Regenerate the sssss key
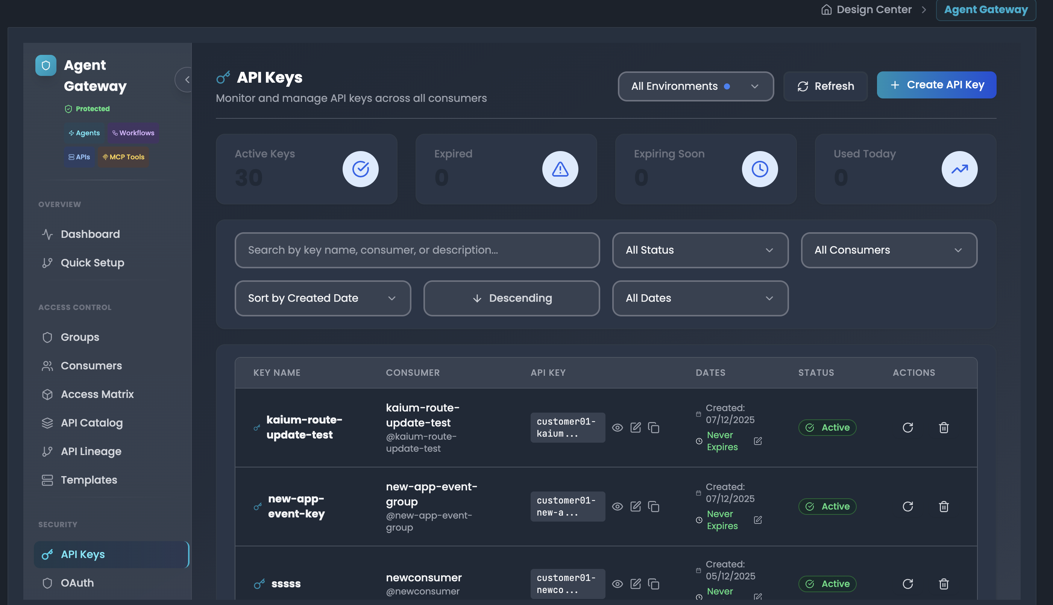1053x605 pixels. click(908, 584)
